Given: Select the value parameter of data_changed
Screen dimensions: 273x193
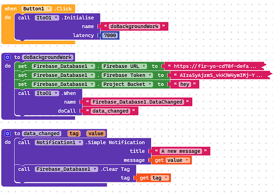Looking at the screenshot, I should (96, 134).
